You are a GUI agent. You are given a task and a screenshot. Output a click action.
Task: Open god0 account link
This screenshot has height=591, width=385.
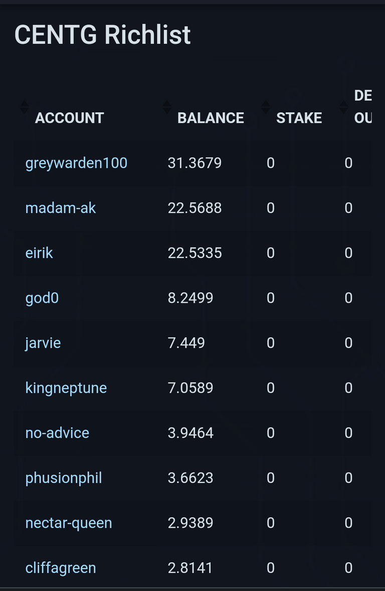pyautogui.click(x=42, y=298)
